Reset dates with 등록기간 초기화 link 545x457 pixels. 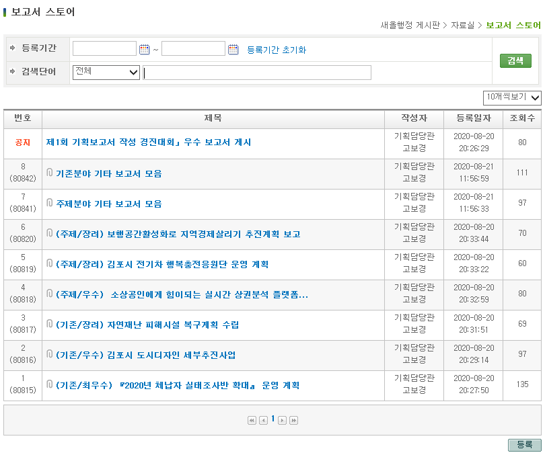[x=277, y=50]
